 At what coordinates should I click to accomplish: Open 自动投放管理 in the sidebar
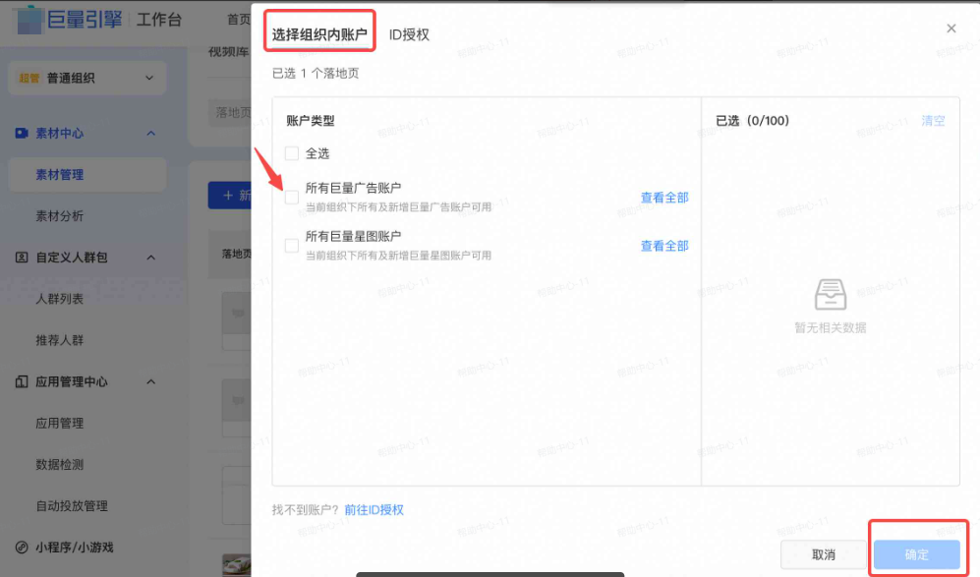[x=72, y=505]
